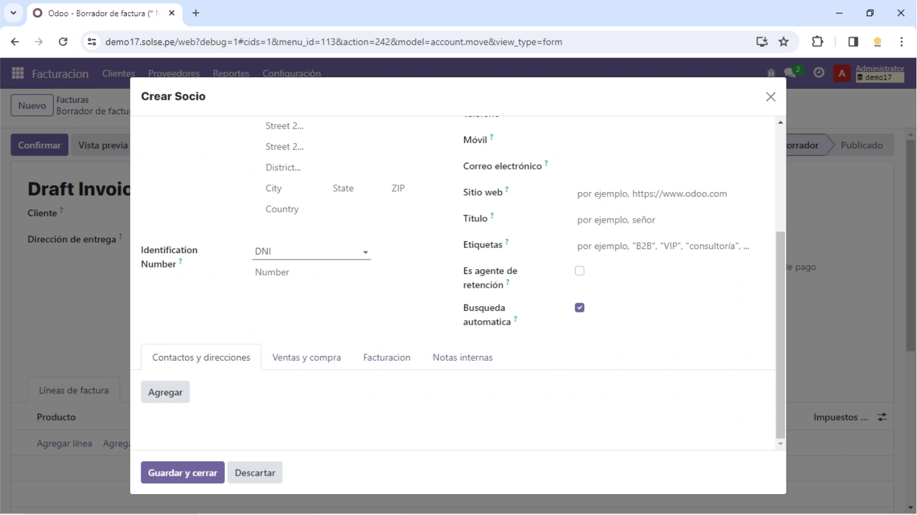
Task: Click the column settings icon beside Impuestos
Action: pyautogui.click(x=882, y=417)
